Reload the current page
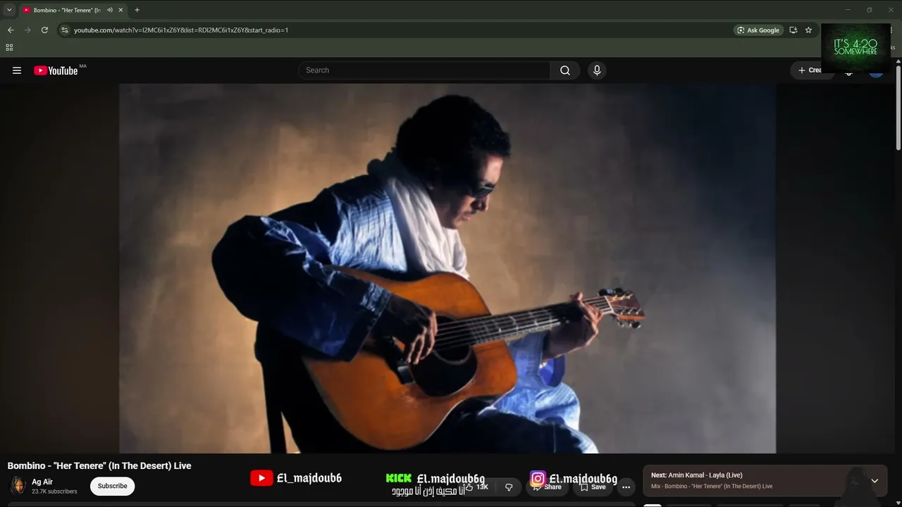 (44, 30)
